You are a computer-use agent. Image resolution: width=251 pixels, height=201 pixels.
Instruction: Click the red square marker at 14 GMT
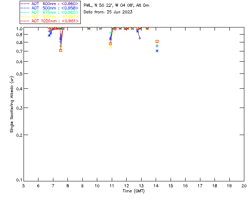157,42
